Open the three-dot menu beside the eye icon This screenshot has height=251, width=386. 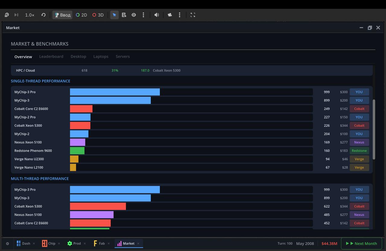point(143,15)
